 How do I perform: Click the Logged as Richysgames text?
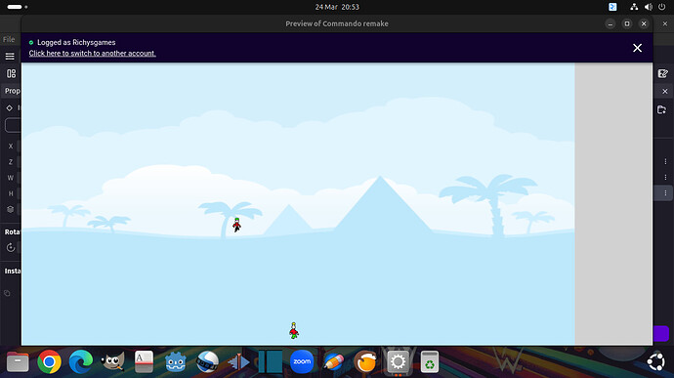(x=76, y=42)
